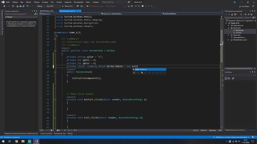Click the warnings indicator in editor status strip
The image size is (257, 144).
(x=58, y=130)
